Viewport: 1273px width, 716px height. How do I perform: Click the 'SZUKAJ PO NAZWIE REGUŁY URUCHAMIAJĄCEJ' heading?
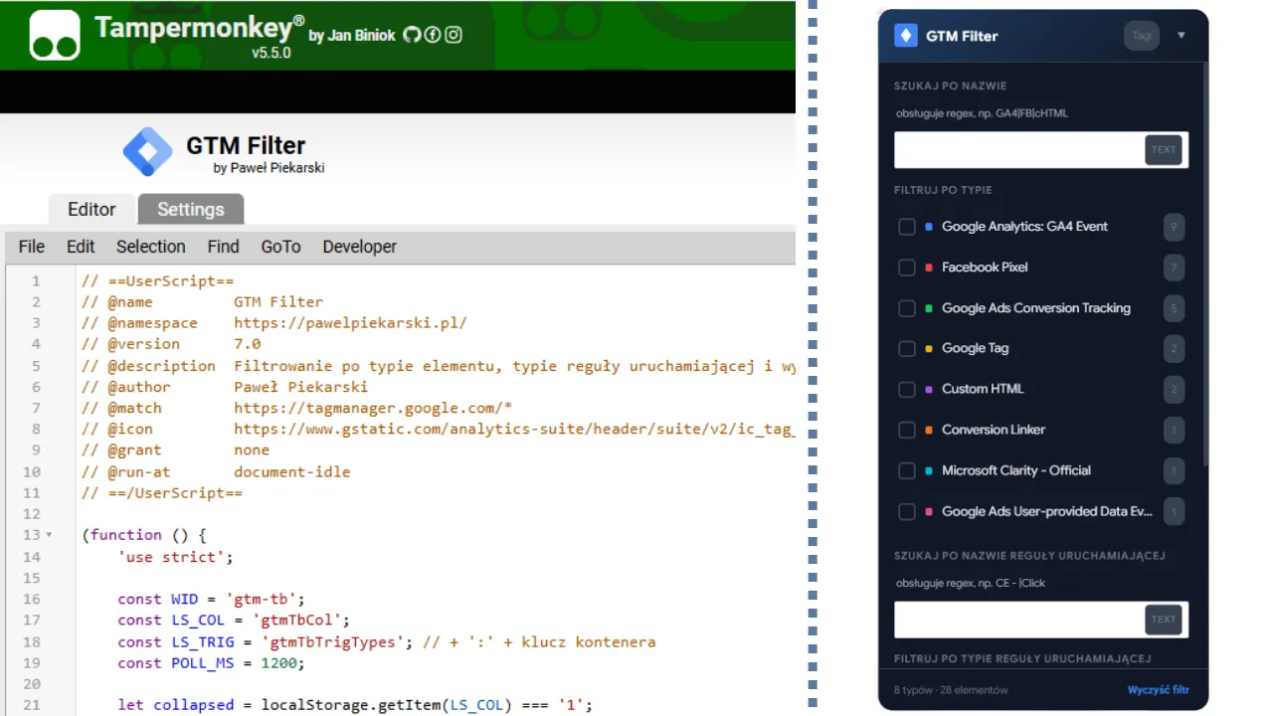1029,556
